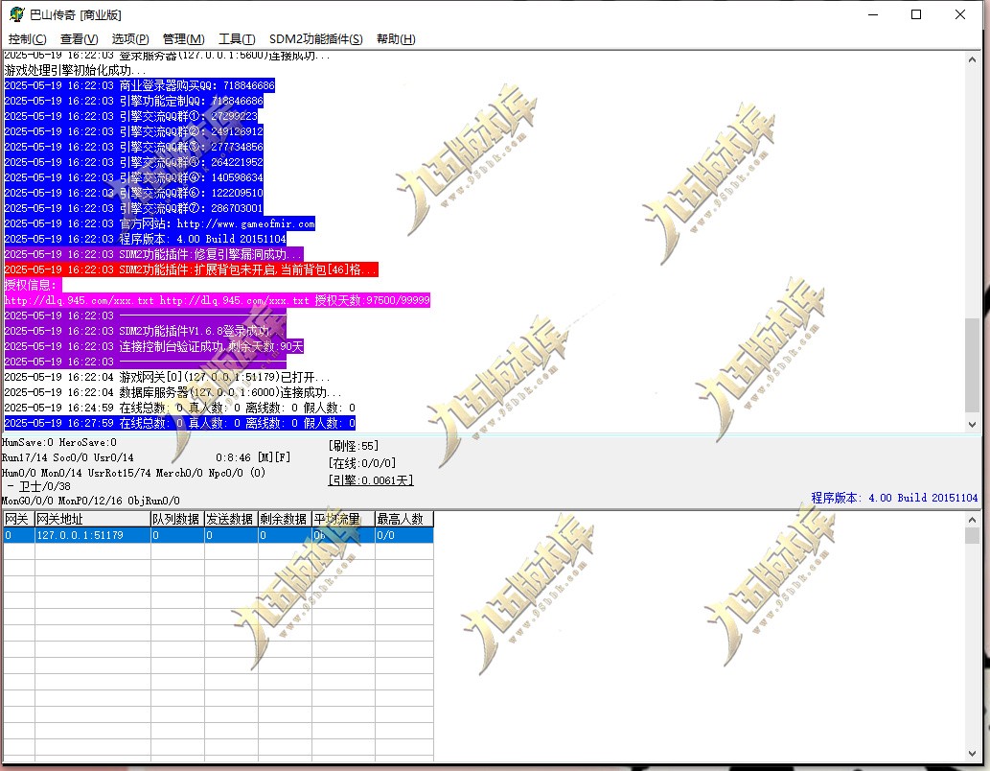Maximize the 巴山传奇 window
The width and height of the screenshot is (990, 771).
tap(916, 14)
